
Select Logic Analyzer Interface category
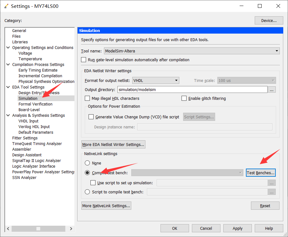tap(34, 166)
